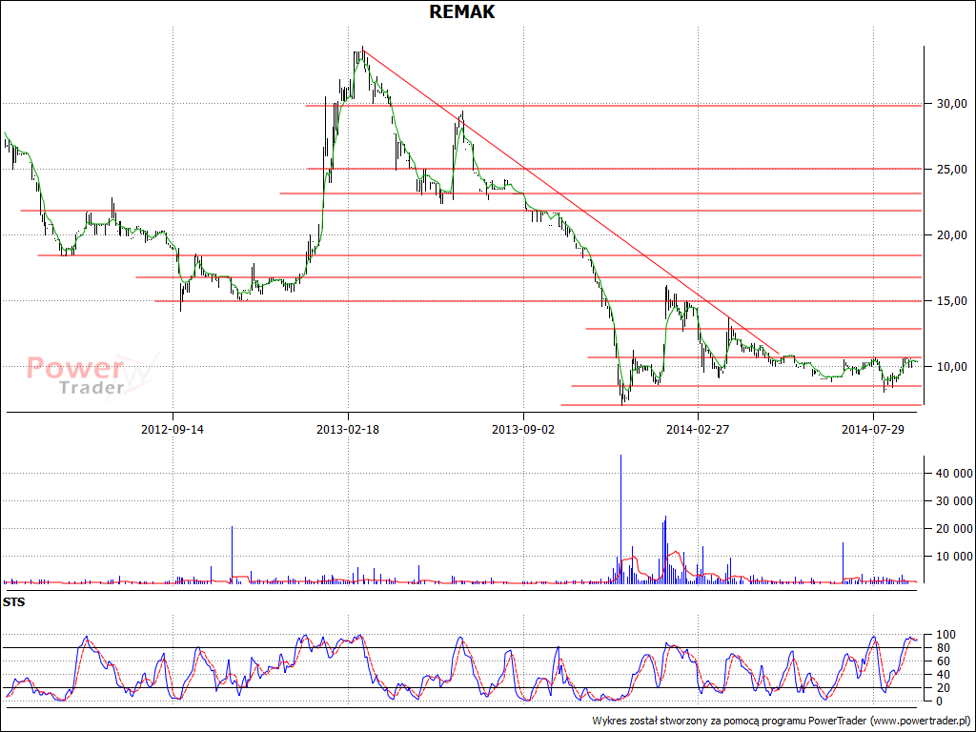Select the 2014-07-29 date label
Screen dimensions: 976x732
[873, 430]
